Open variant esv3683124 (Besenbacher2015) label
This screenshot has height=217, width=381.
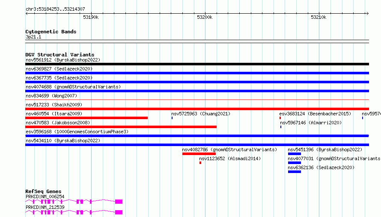[315, 114]
